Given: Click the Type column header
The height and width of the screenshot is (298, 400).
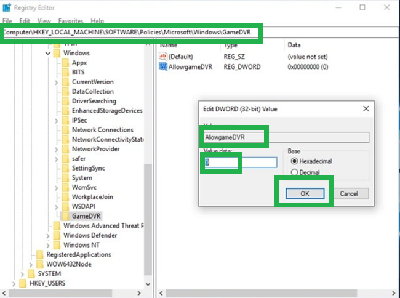Looking at the screenshot, I should tap(231, 45).
